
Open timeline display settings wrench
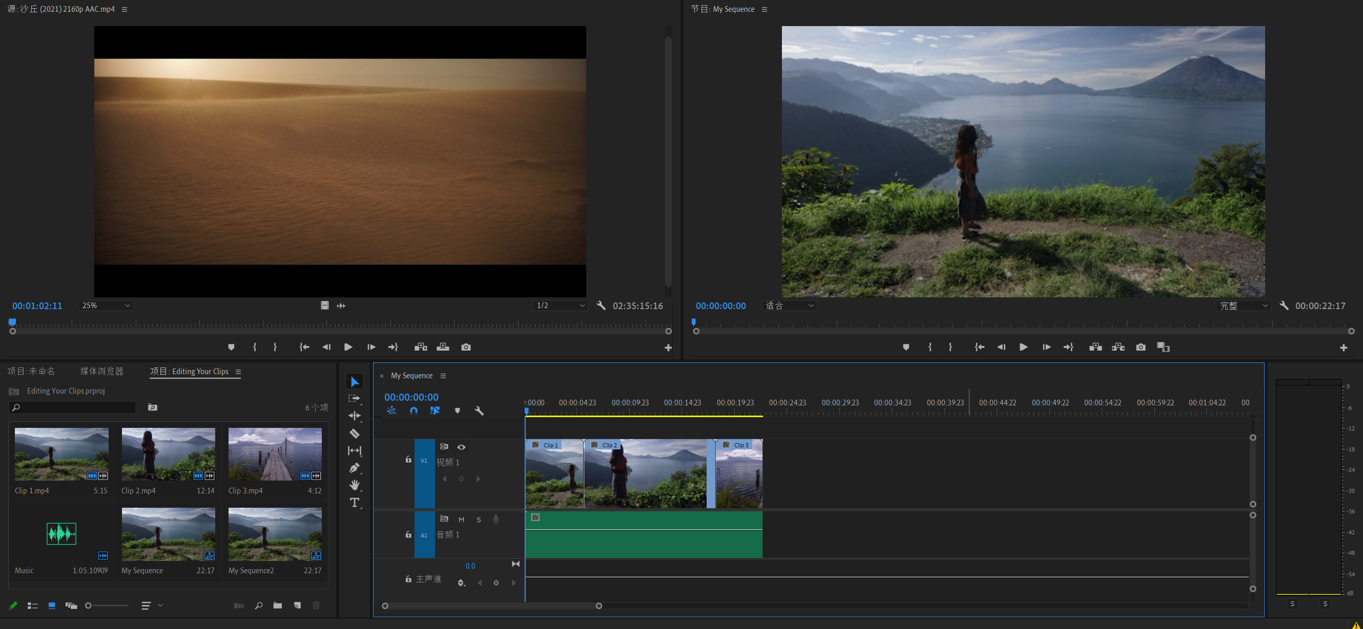tap(480, 410)
